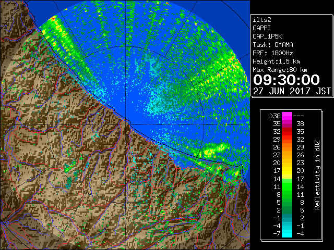Screen dimensions: 334x250
Task: Click the "ilts2" label in info box
Action: (262, 20)
